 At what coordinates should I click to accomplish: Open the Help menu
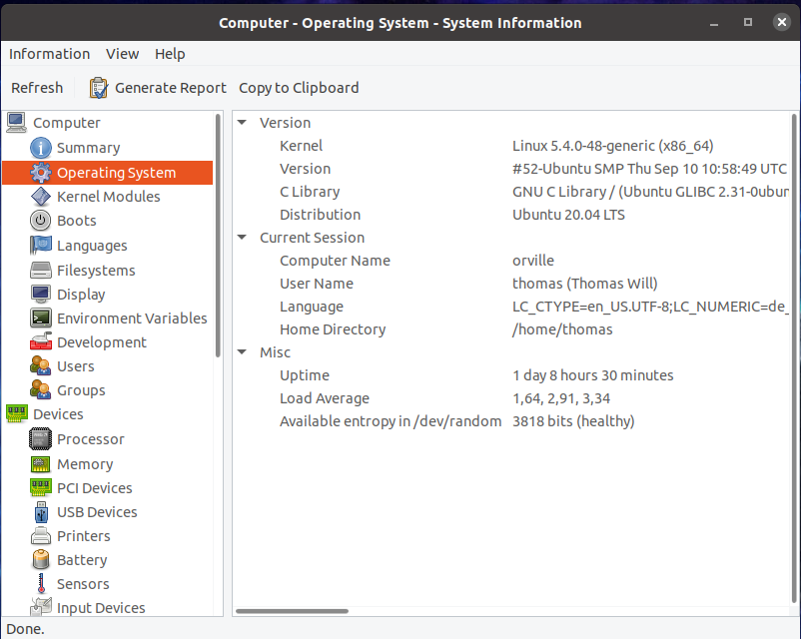pos(170,54)
